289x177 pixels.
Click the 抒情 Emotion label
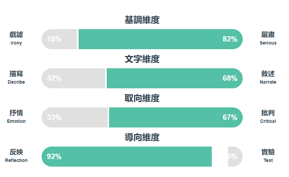point(16,116)
